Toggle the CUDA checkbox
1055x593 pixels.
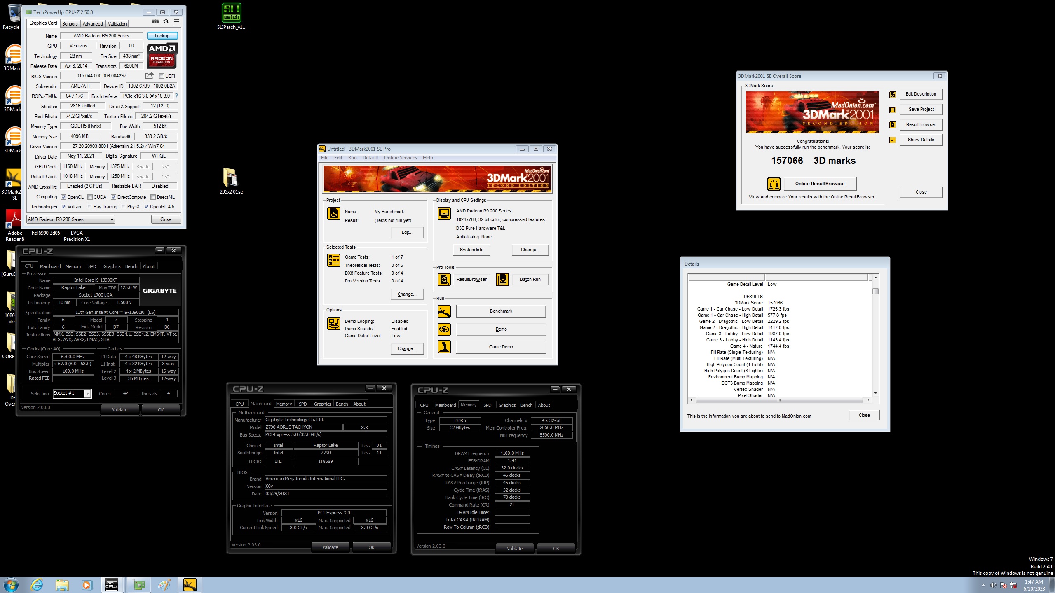point(90,197)
